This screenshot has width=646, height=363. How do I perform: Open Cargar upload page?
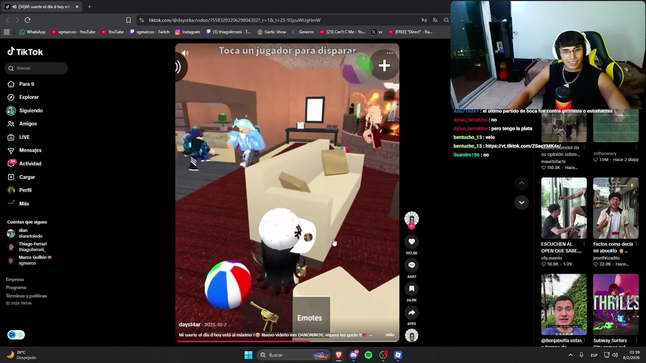(x=21, y=177)
